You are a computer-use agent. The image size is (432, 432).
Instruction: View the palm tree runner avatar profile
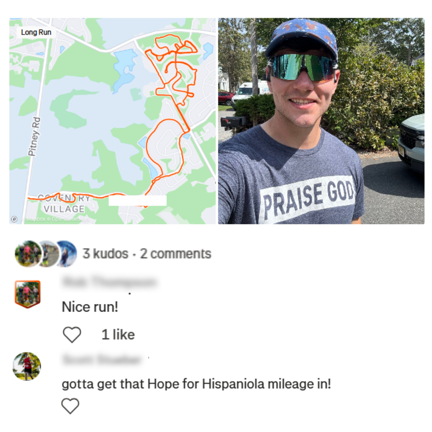27,366
